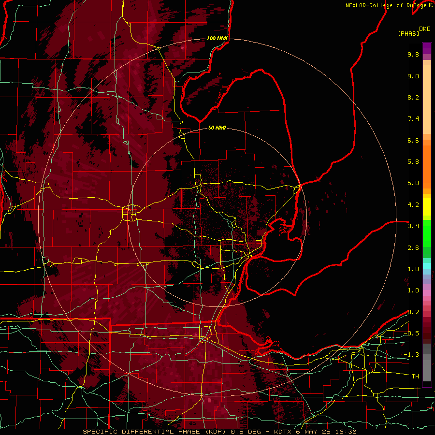Click the SPECIFIC DIFFERENTIAL PHASE (KDP) caption
Image resolution: width=435 pixels, height=435 pixels.
pyautogui.click(x=154, y=432)
